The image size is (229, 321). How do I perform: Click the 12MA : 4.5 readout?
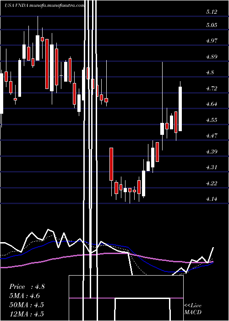(x=27, y=314)
